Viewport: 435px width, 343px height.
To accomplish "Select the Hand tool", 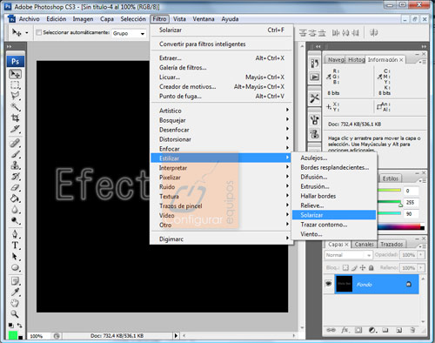I will [15, 303].
